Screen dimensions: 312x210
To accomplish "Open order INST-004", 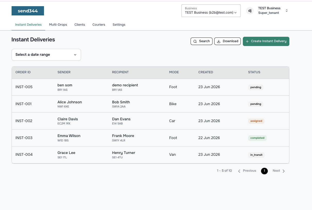I will (x=24, y=154).
